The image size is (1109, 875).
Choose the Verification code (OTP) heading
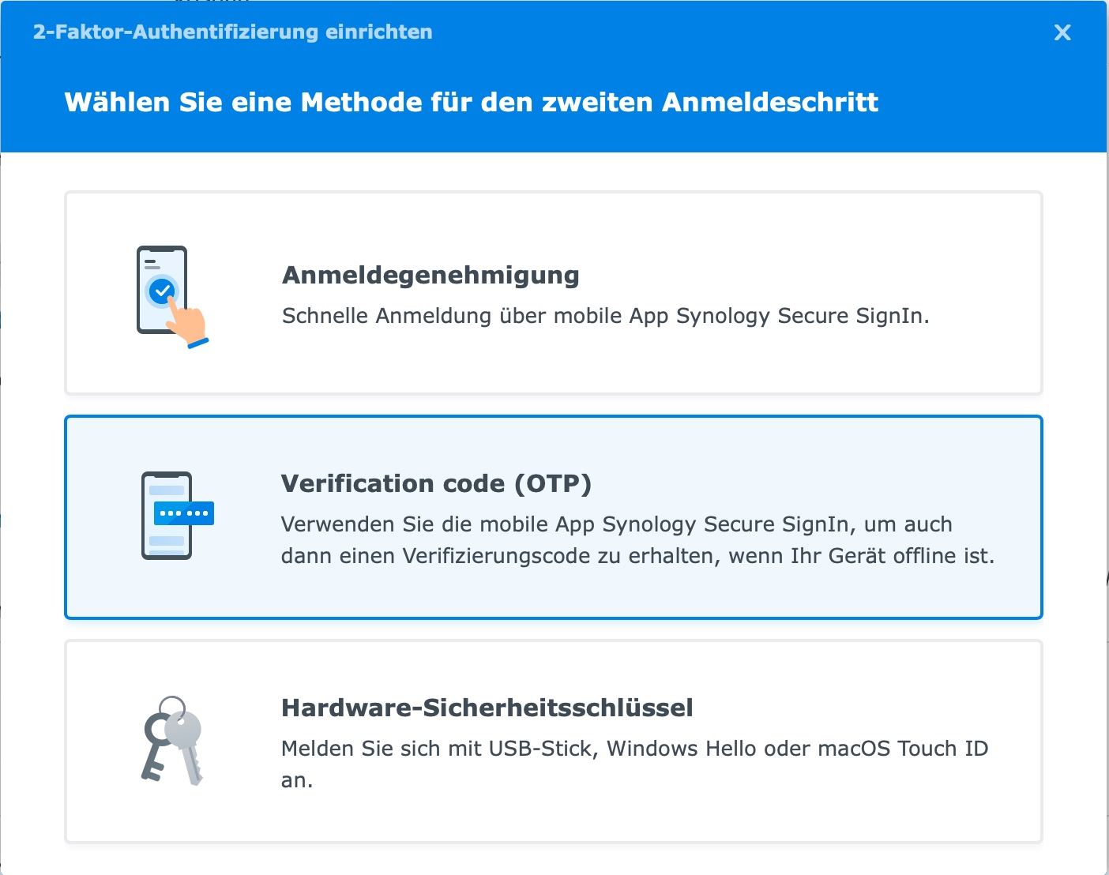pyautogui.click(x=436, y=483)
